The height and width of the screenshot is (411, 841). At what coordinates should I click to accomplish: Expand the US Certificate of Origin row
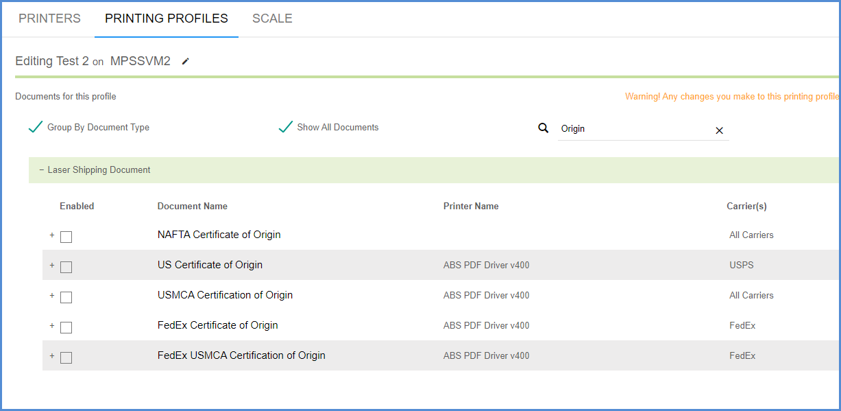51,267
